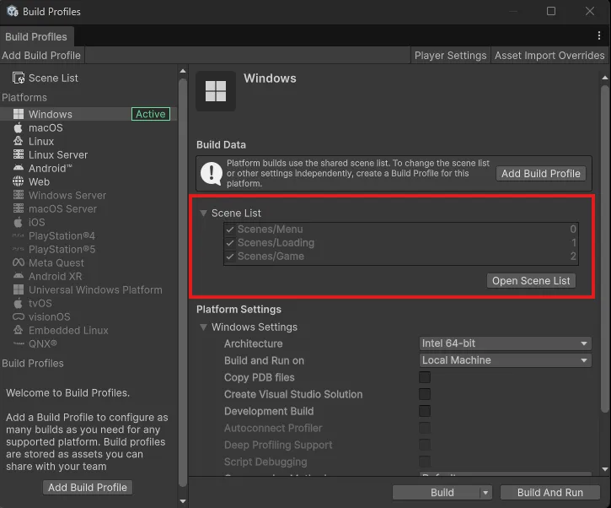The image size is (611, 508).
Task: Click the Scenes/Menu scene entry
Action: 401,230
